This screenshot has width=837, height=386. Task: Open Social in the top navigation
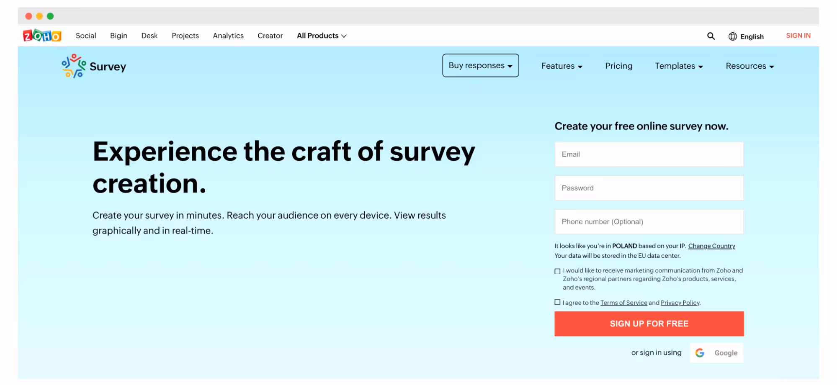click(x=86, y=36)
